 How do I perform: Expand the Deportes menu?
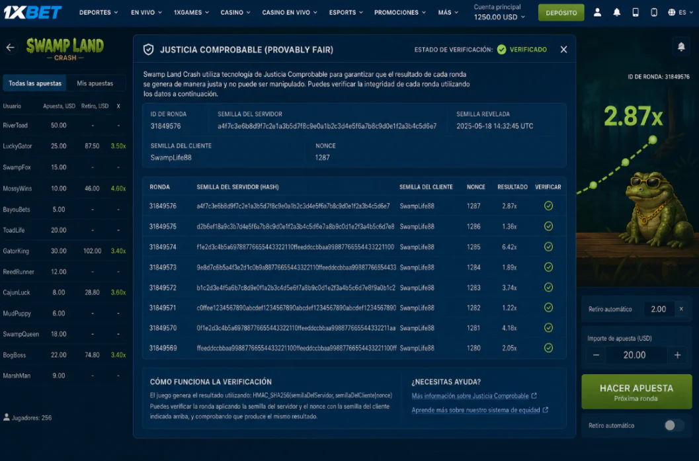[x=99, y=13]
